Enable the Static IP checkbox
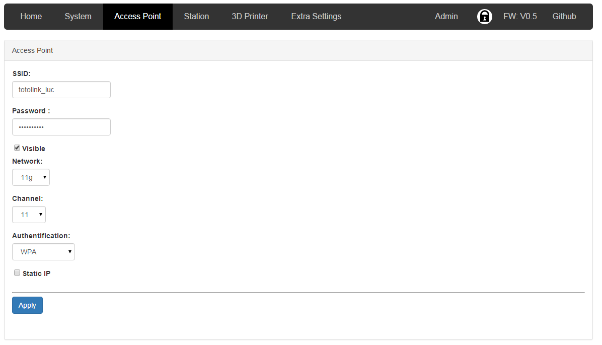Screen dimensions: 602x345 coord(17,273)
